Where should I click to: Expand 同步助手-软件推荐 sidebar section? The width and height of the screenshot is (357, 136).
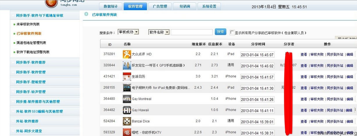click(x=45, y=62)
